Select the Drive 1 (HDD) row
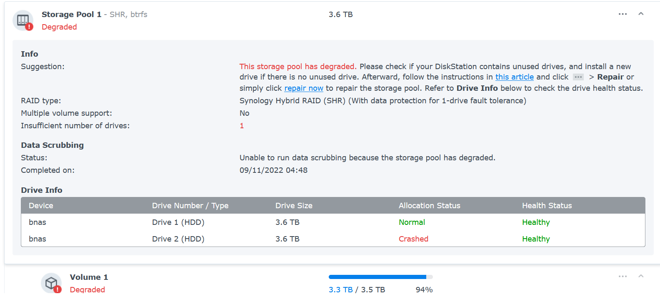660x299 pixels. [x=178, y=222]
